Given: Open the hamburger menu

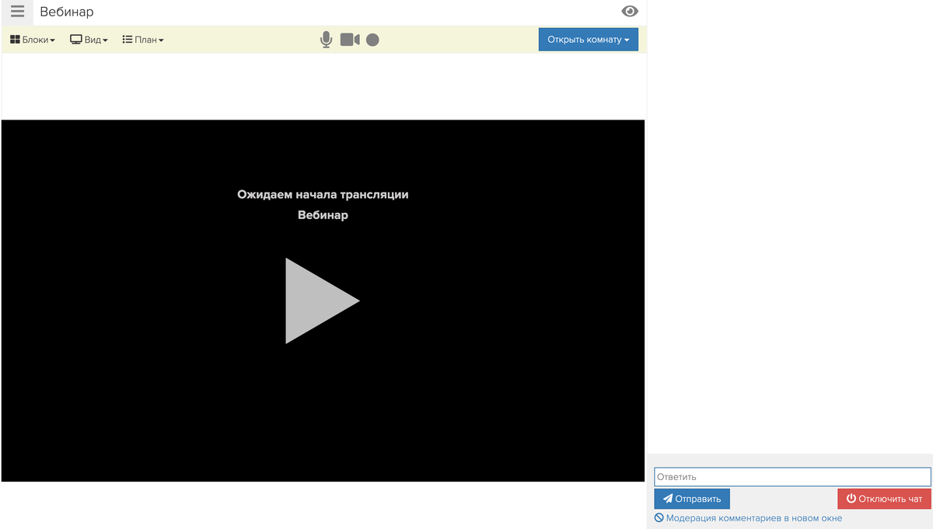Looking at the screenshot, I should click(17, 12).
